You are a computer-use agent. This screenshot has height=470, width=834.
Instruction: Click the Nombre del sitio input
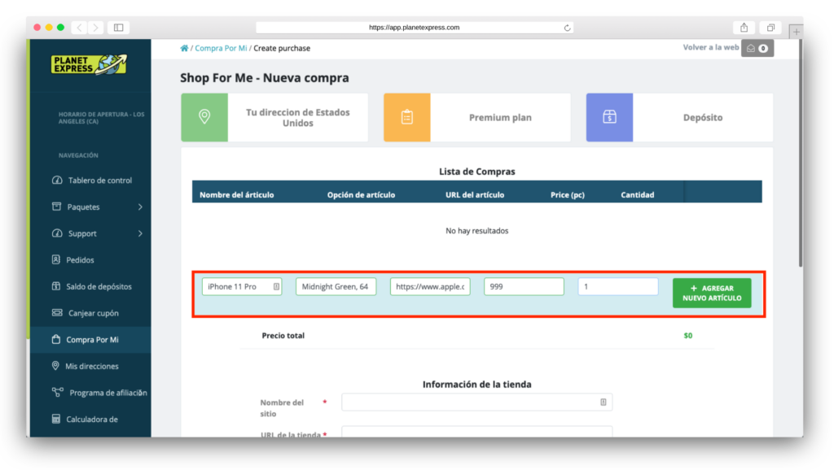pyautogui.click(x=476, y=402)
